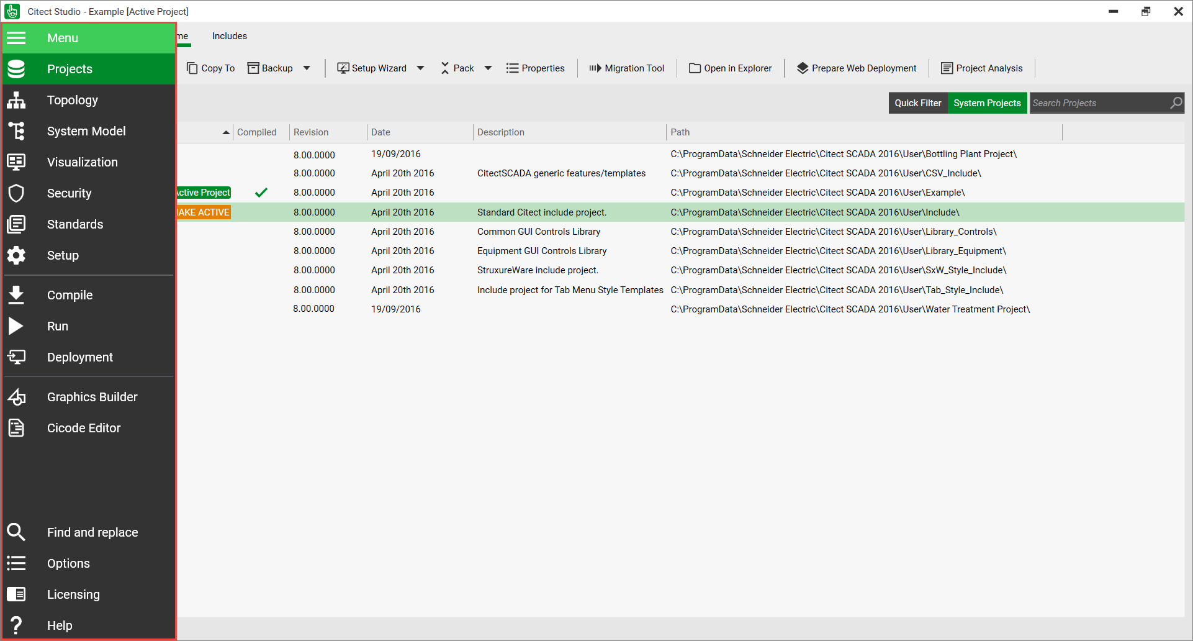The image size is (1193, 641).
Task: Click the Search Projects input field
Action: pyautogui.click(x=1099, y=103)
